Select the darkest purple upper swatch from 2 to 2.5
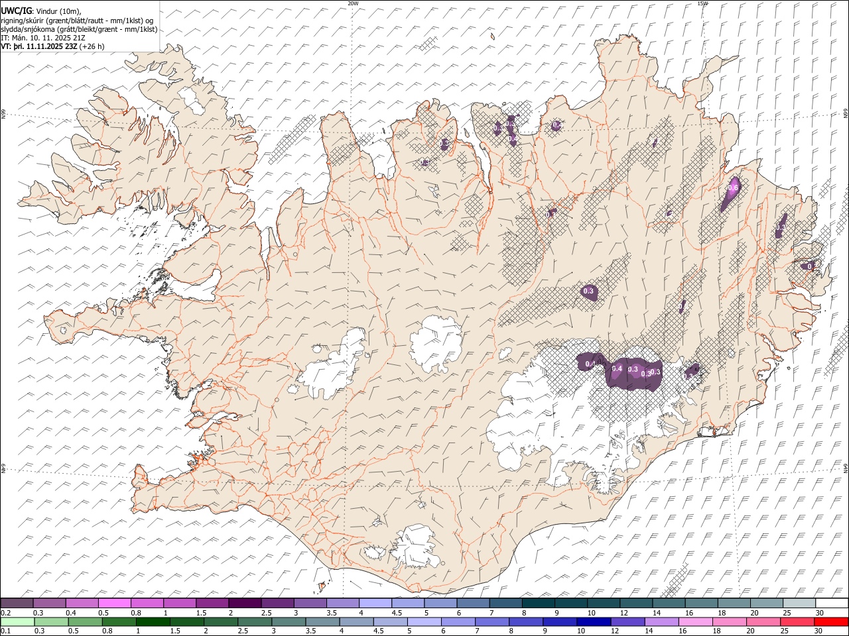 click(244, 603)
